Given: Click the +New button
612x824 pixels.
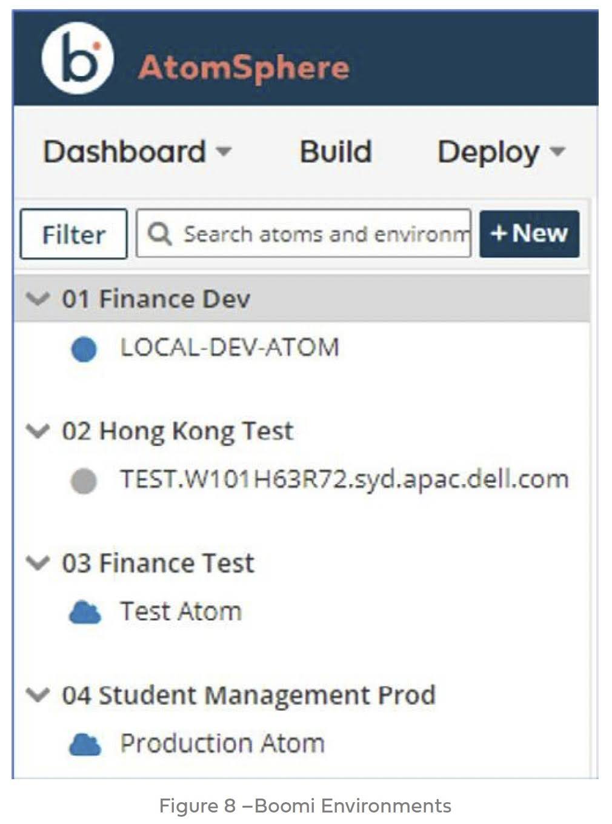Looking at the screenshot, I should 529,234.
